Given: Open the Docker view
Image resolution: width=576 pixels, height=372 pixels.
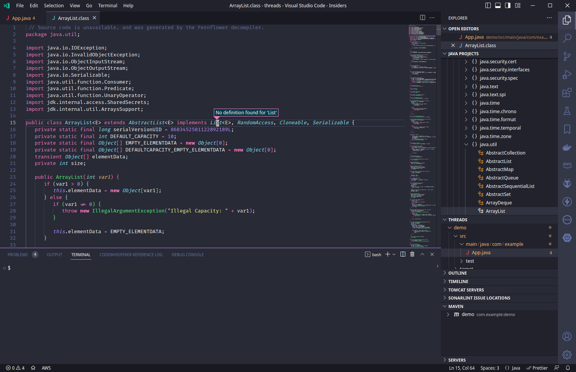Looking at the screenshot, I should [x=567, y=147].
